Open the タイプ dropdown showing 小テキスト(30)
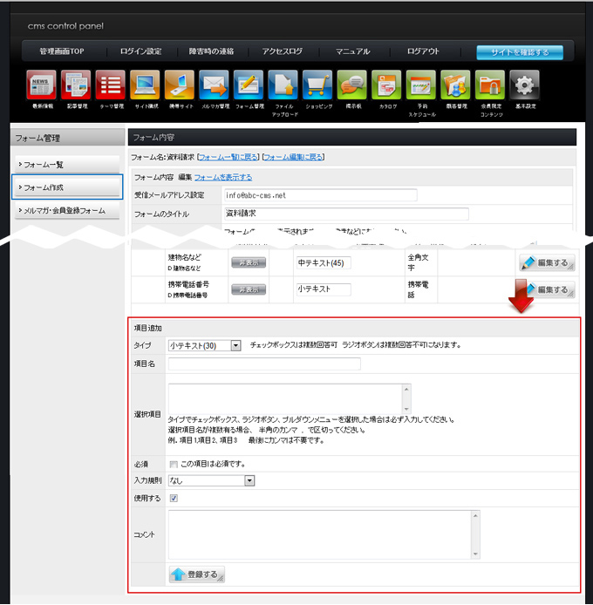 click(204, 345)
